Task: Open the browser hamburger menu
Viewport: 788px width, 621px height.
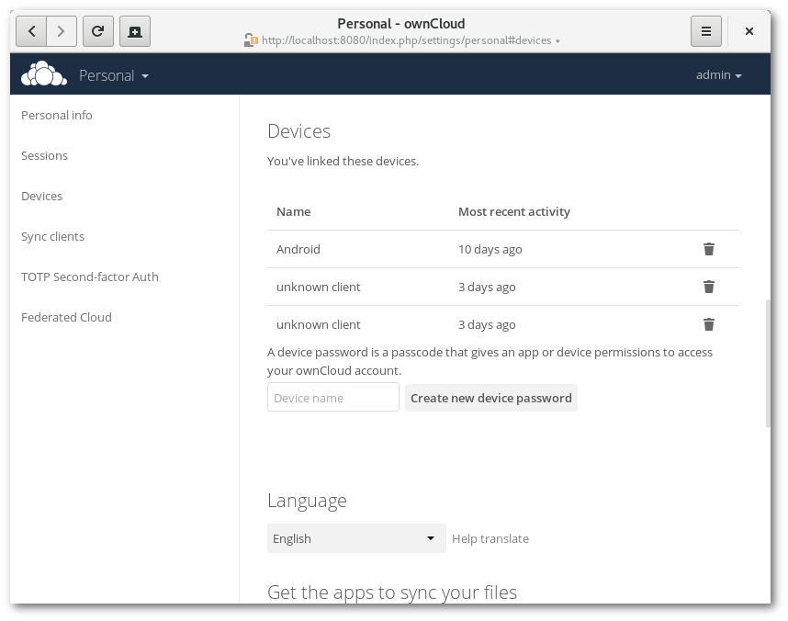Action: (705, 30)
